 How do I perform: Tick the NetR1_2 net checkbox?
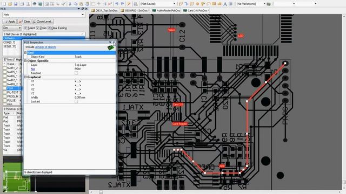(5, 68)
